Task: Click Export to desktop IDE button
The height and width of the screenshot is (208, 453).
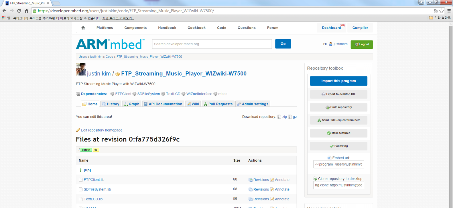Action: [338, 94]
